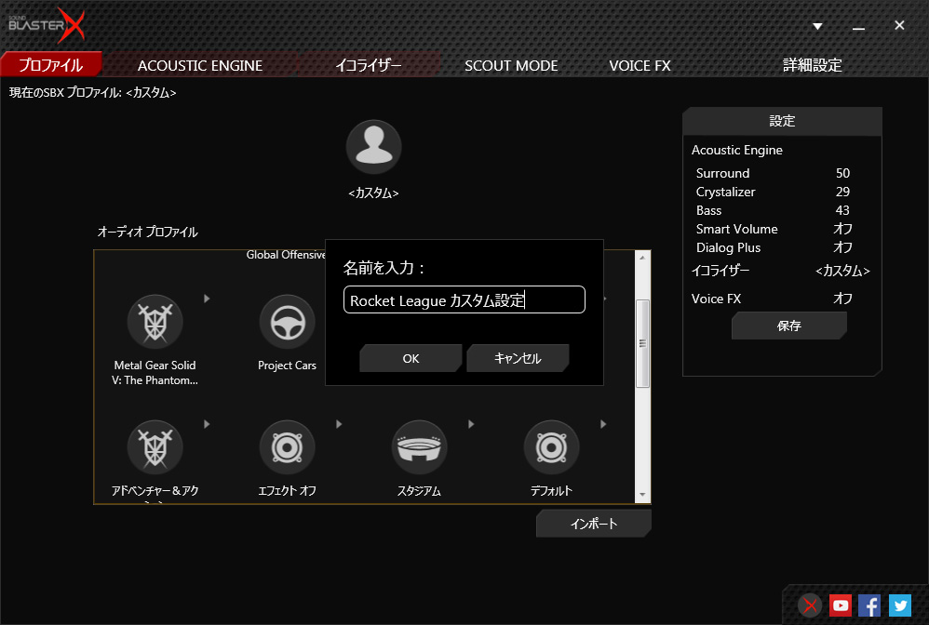The image size is (929, 625).
Task: Choose the Project Cars steering wheel profile
Action: coord(287,322)
